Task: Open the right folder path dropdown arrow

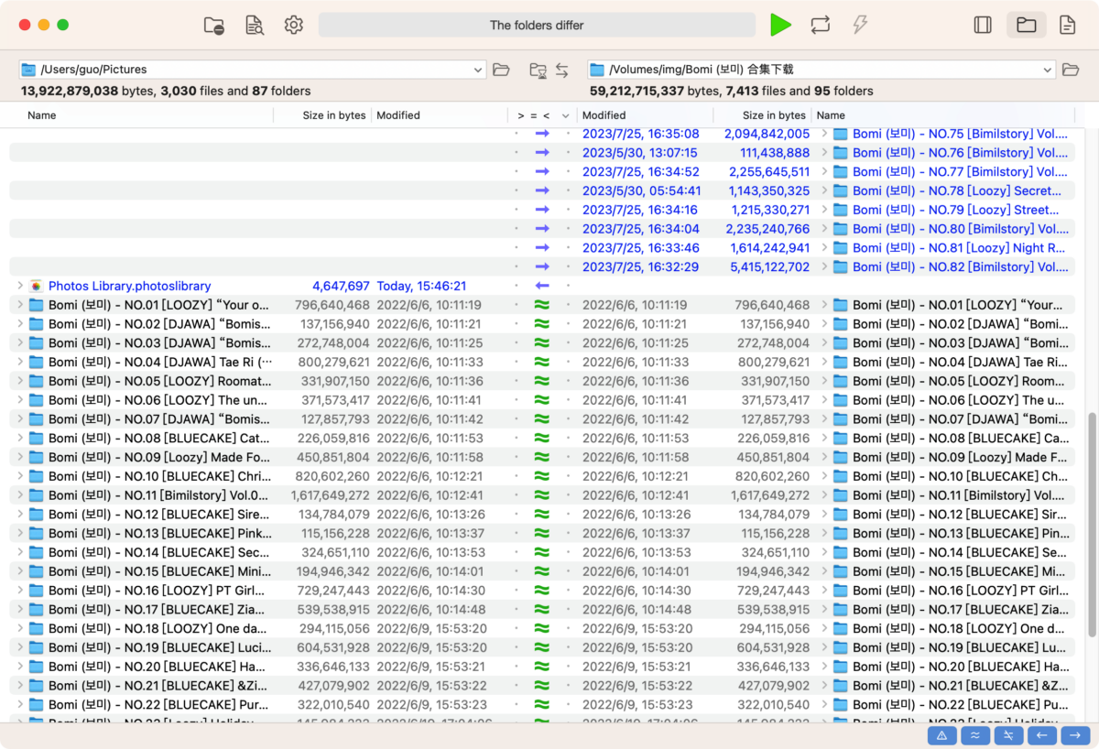Action: point(1048,70)
